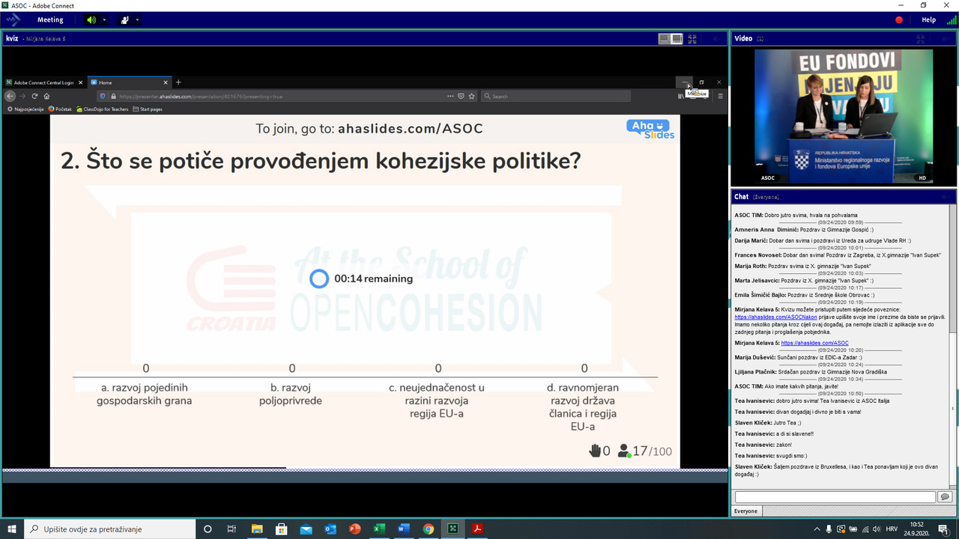Toggle the raise hand status icon
Screen dimensions: 959x539
click(x=124, y=20)
